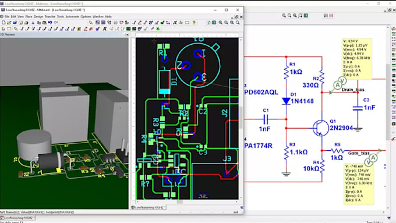
Task: Click the red and blue dots icon
Action: (x=168, y=23)
